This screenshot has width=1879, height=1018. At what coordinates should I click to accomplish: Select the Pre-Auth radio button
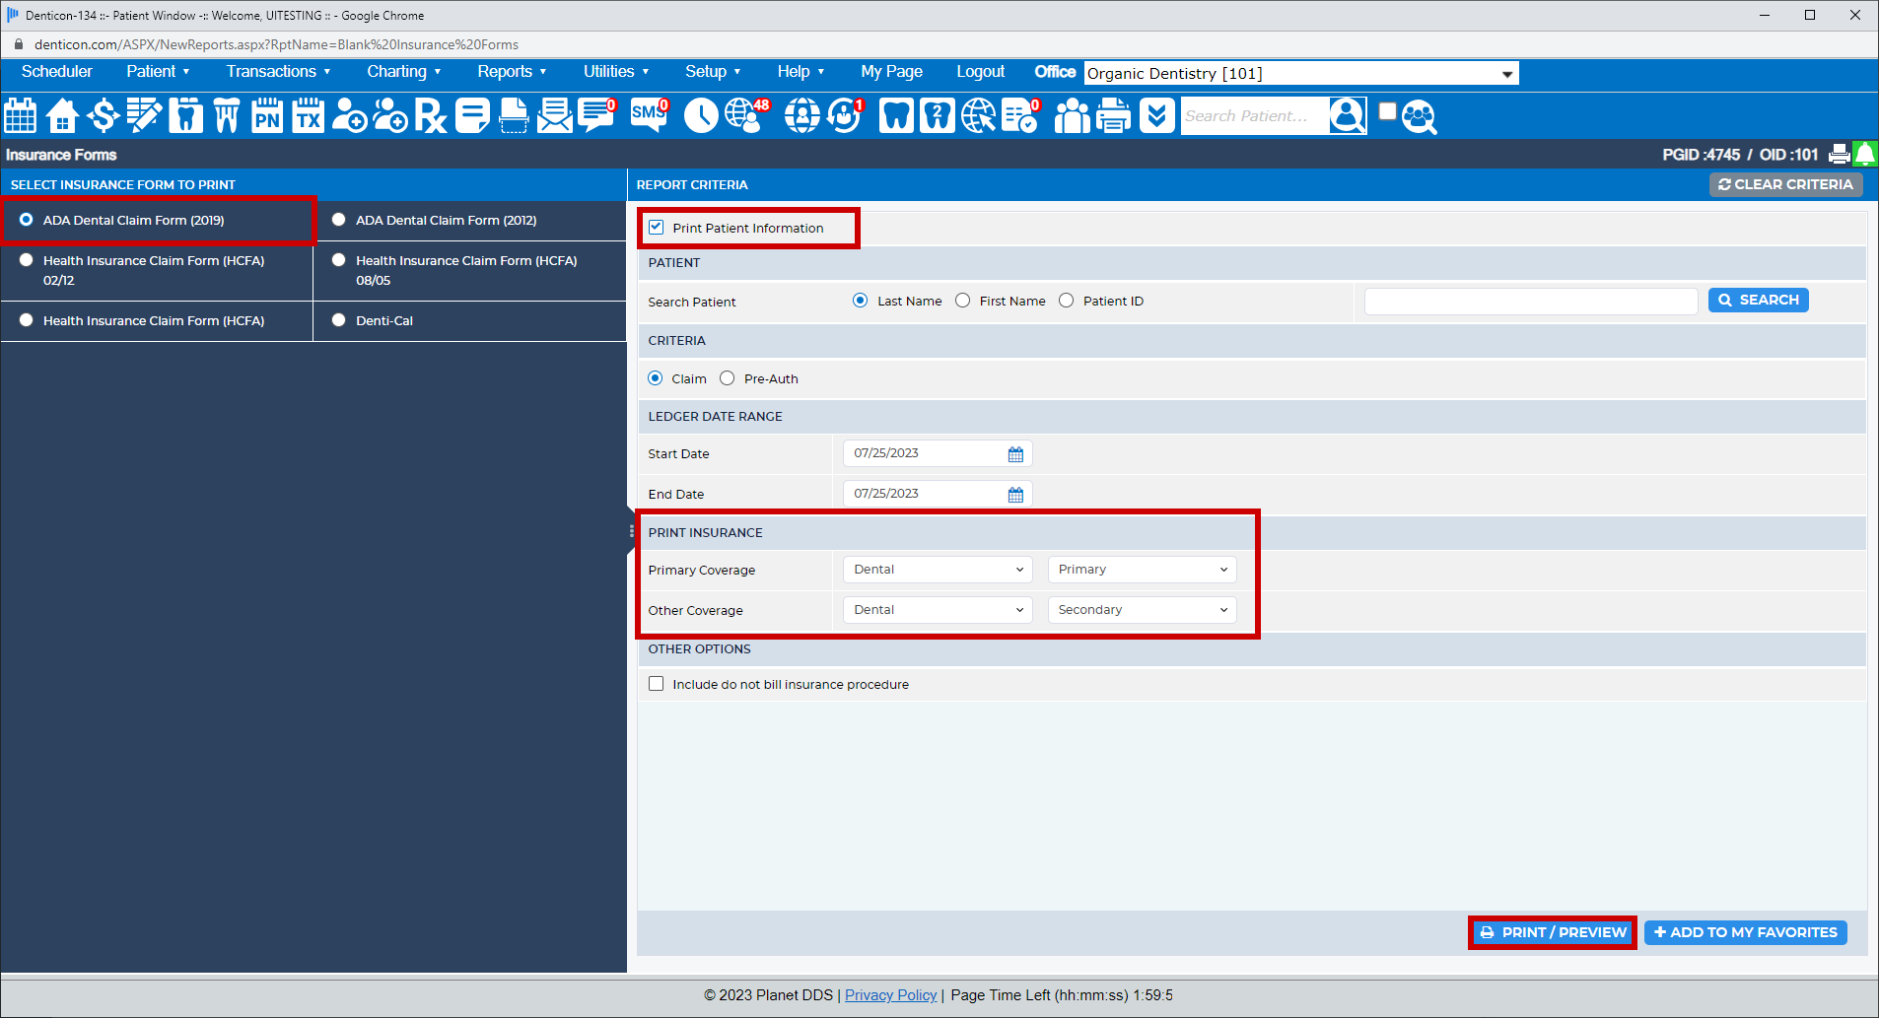(728, 378)
